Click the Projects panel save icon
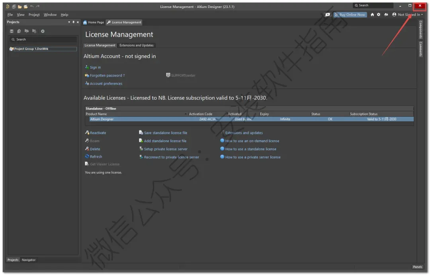Viewport: 430px width, 275px height. (x=12, y=31)
